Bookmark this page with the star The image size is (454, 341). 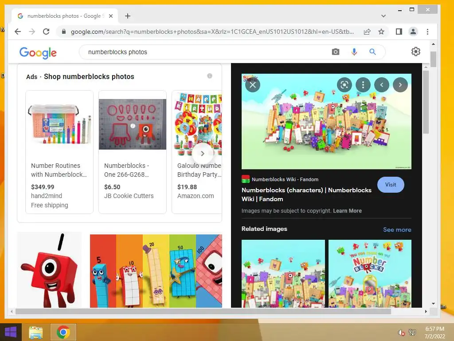[381, 32]
